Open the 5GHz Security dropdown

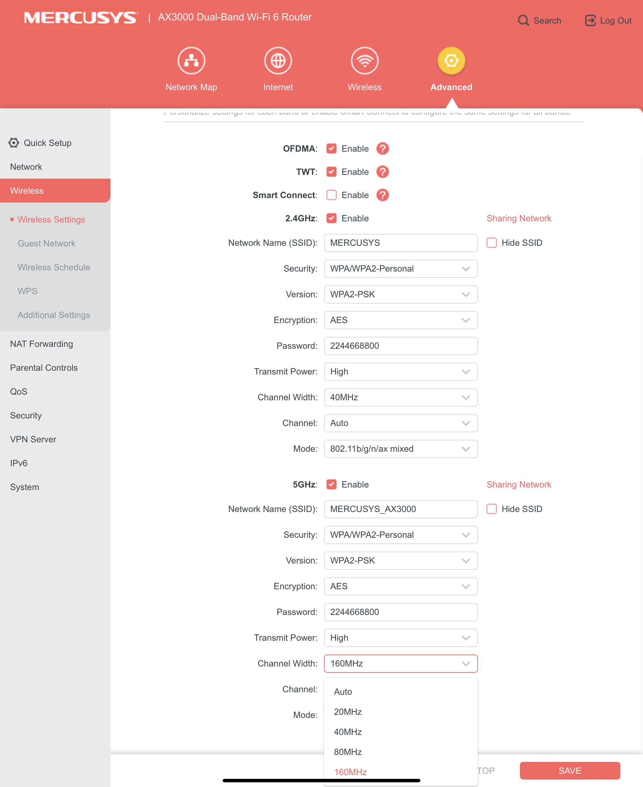[400, 535]
